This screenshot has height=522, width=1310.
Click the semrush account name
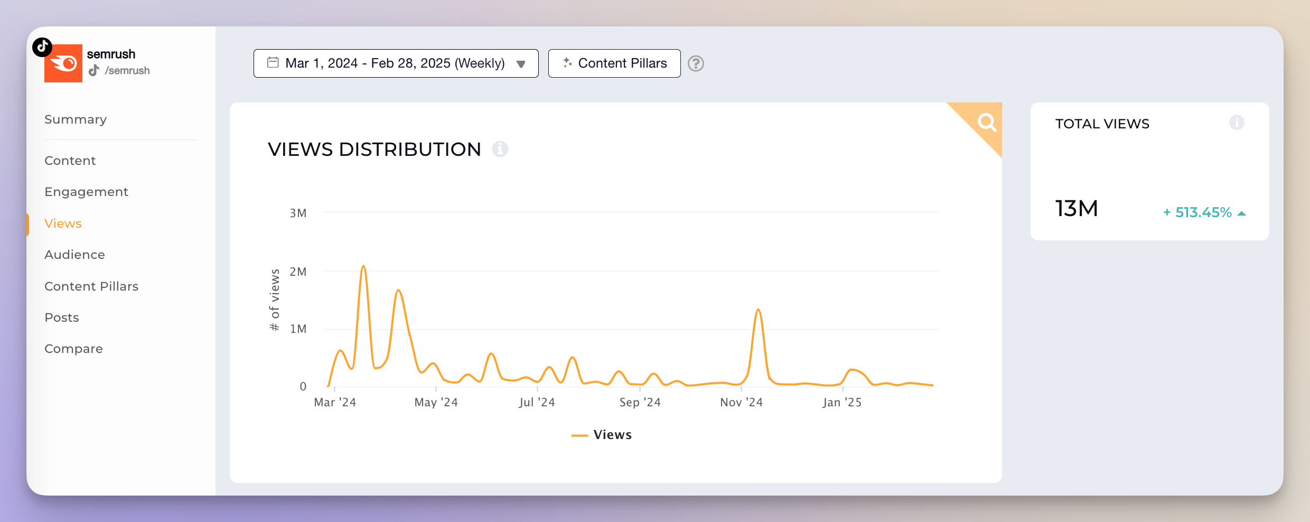tap(111, 54)
